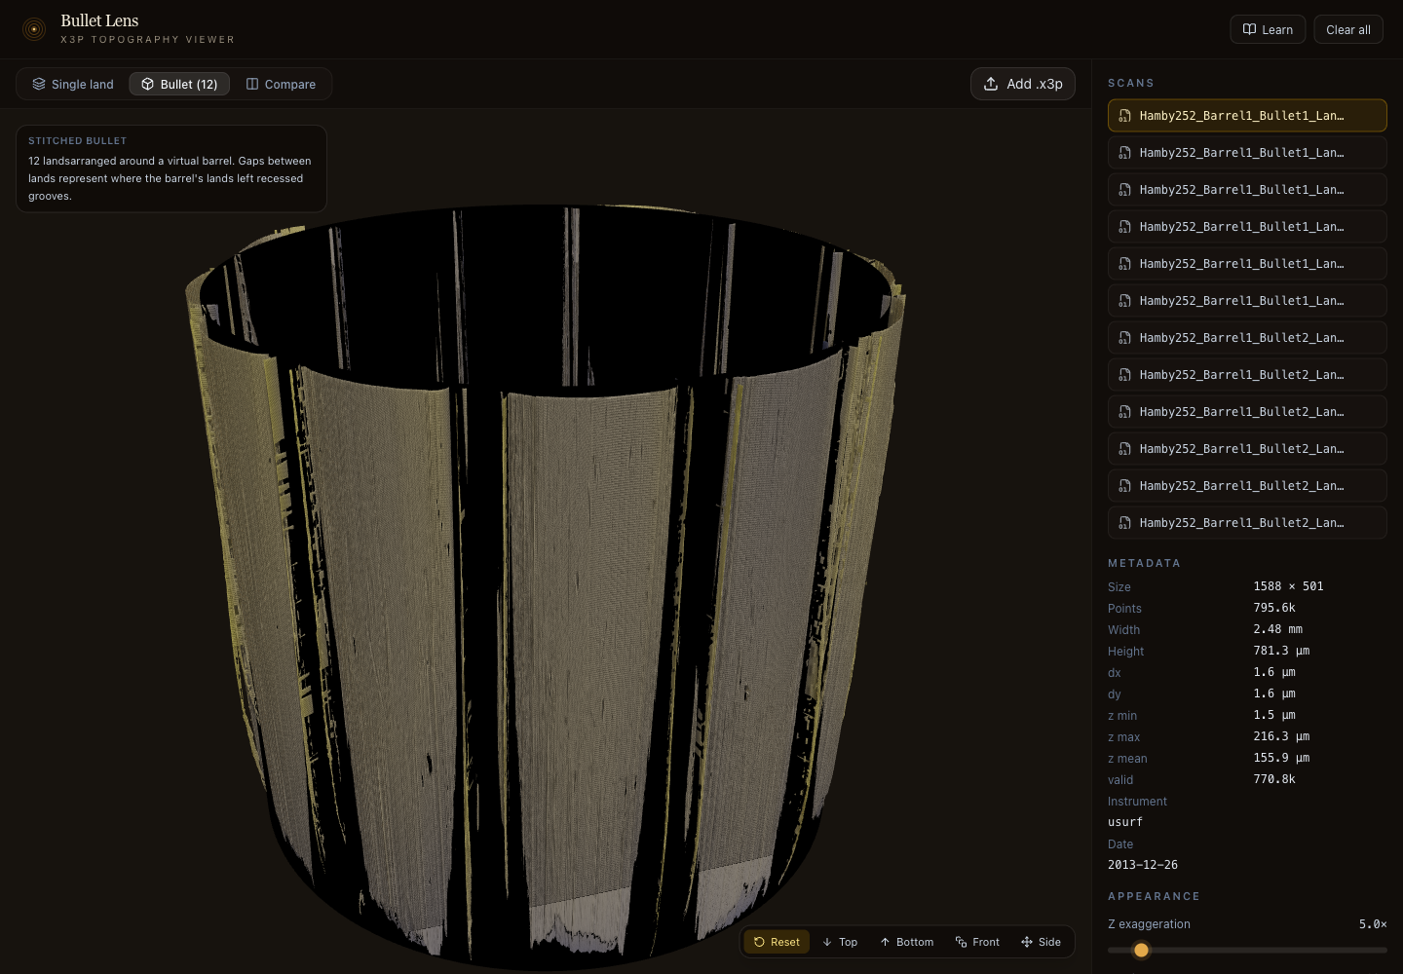The width and height of the screenshot is (1403, 974).
Task: Switch to the Bottom view
Action: [906, 942]
